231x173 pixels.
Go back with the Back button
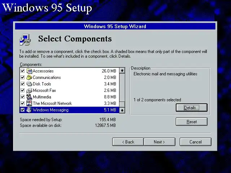pos(128,142)
